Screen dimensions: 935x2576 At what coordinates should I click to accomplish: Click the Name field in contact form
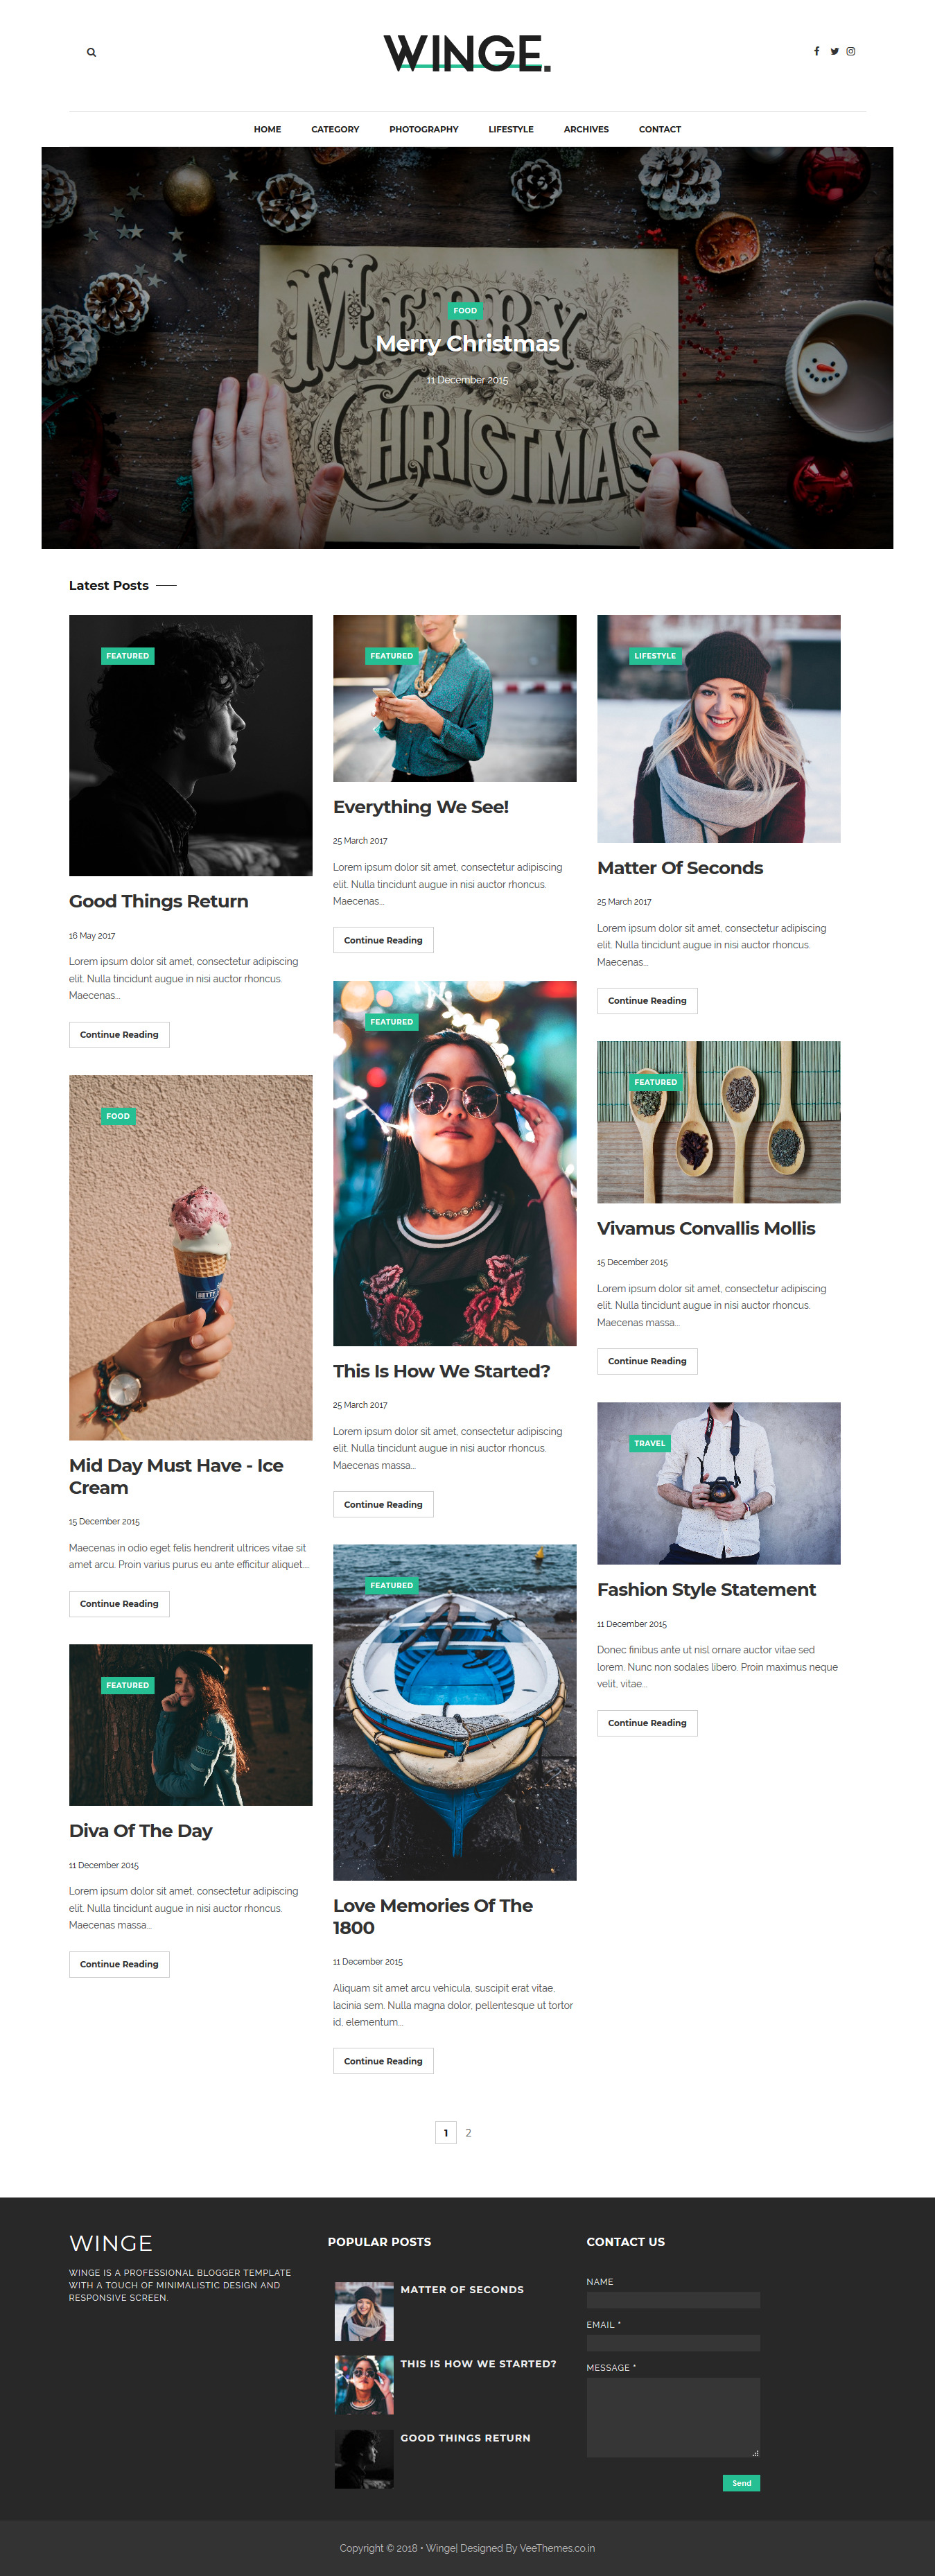pos(673,2300)
